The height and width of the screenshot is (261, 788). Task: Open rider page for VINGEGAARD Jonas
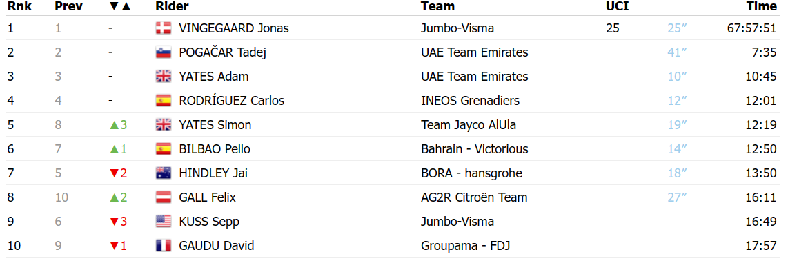click(x=234, y=28)
